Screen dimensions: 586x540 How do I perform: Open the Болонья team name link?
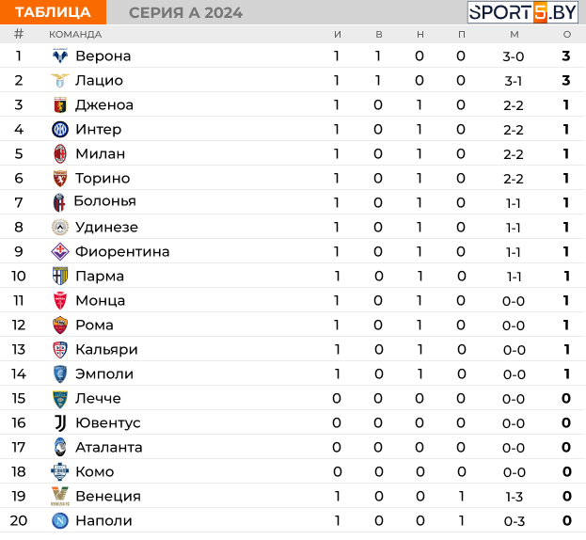(105, 201)
